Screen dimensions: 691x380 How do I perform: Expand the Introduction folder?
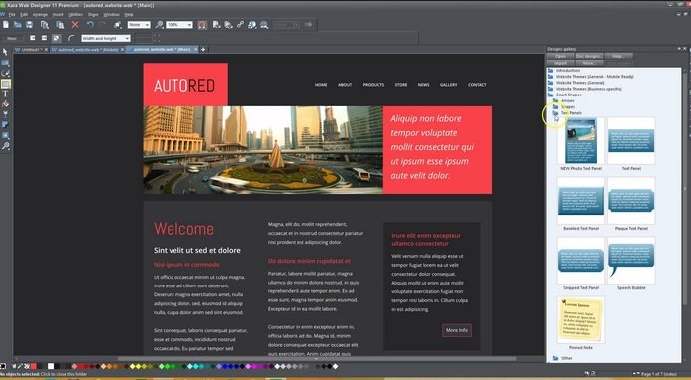[x=550, y=70]
